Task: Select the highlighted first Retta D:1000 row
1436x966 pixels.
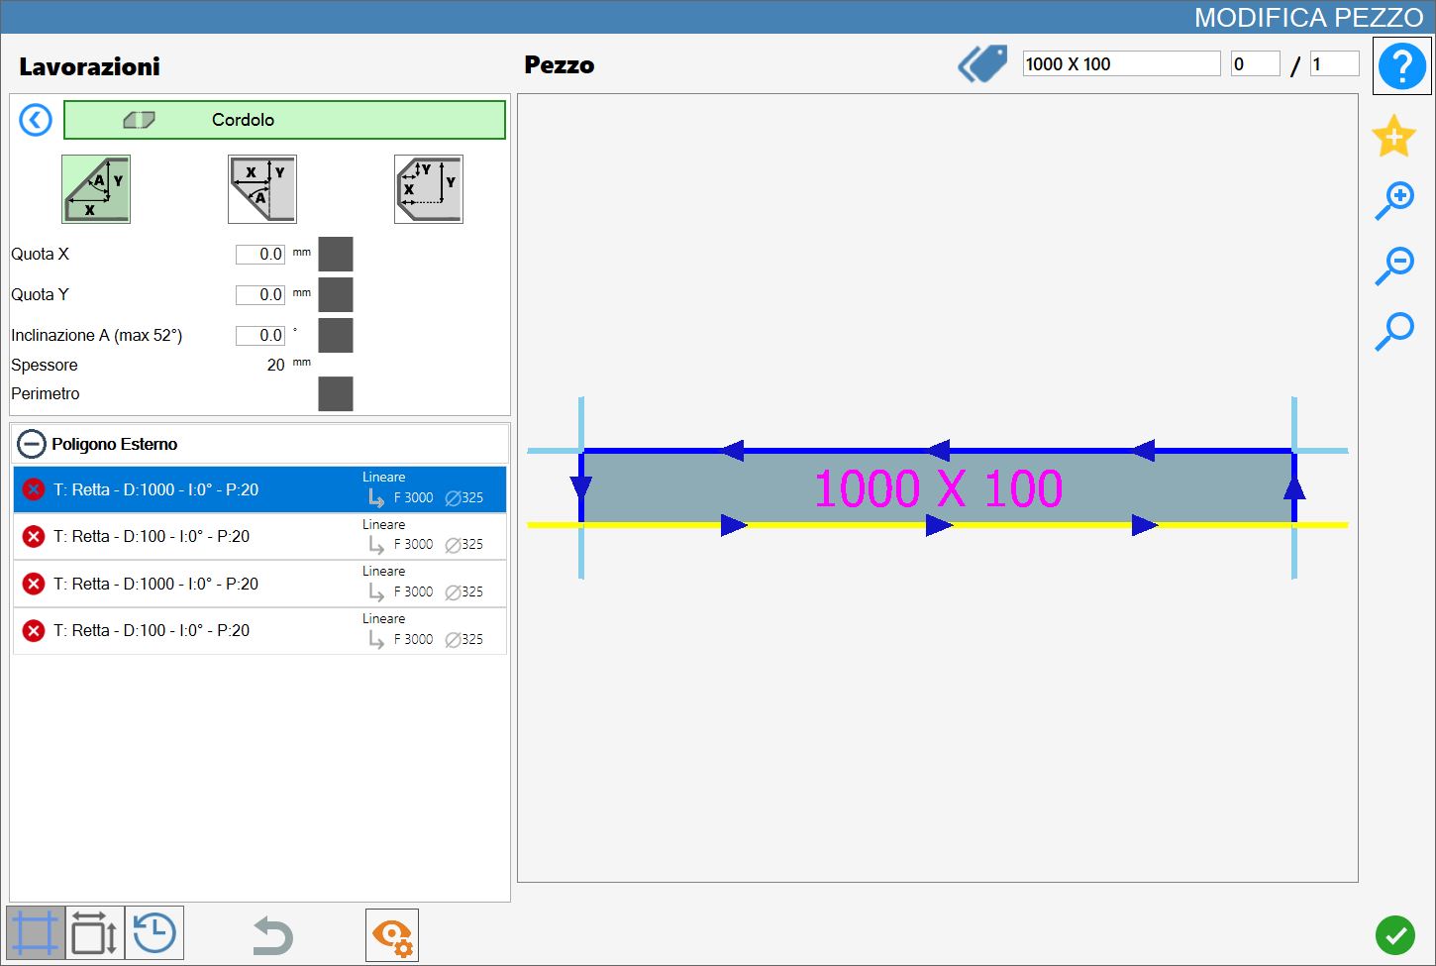Action: [x=259, y=489]
